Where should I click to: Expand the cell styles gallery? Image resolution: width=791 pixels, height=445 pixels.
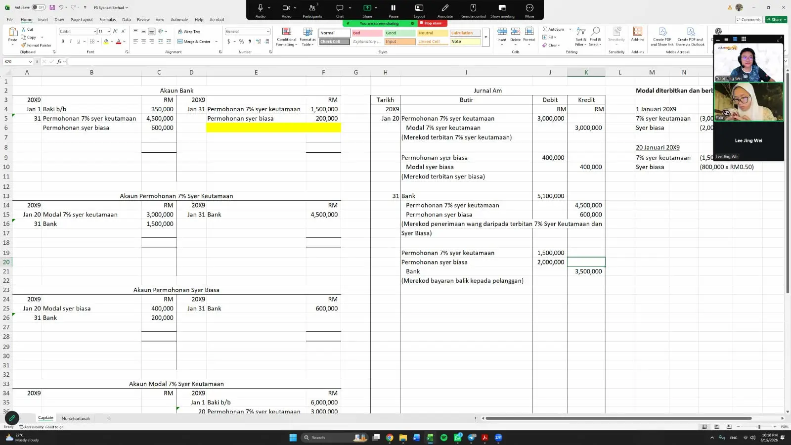[x=486, y=37]
